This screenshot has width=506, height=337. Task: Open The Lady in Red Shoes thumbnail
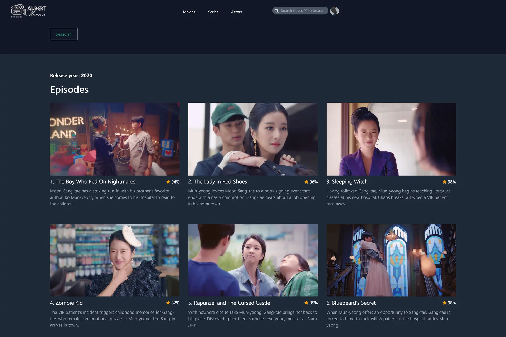pos(253,139)
